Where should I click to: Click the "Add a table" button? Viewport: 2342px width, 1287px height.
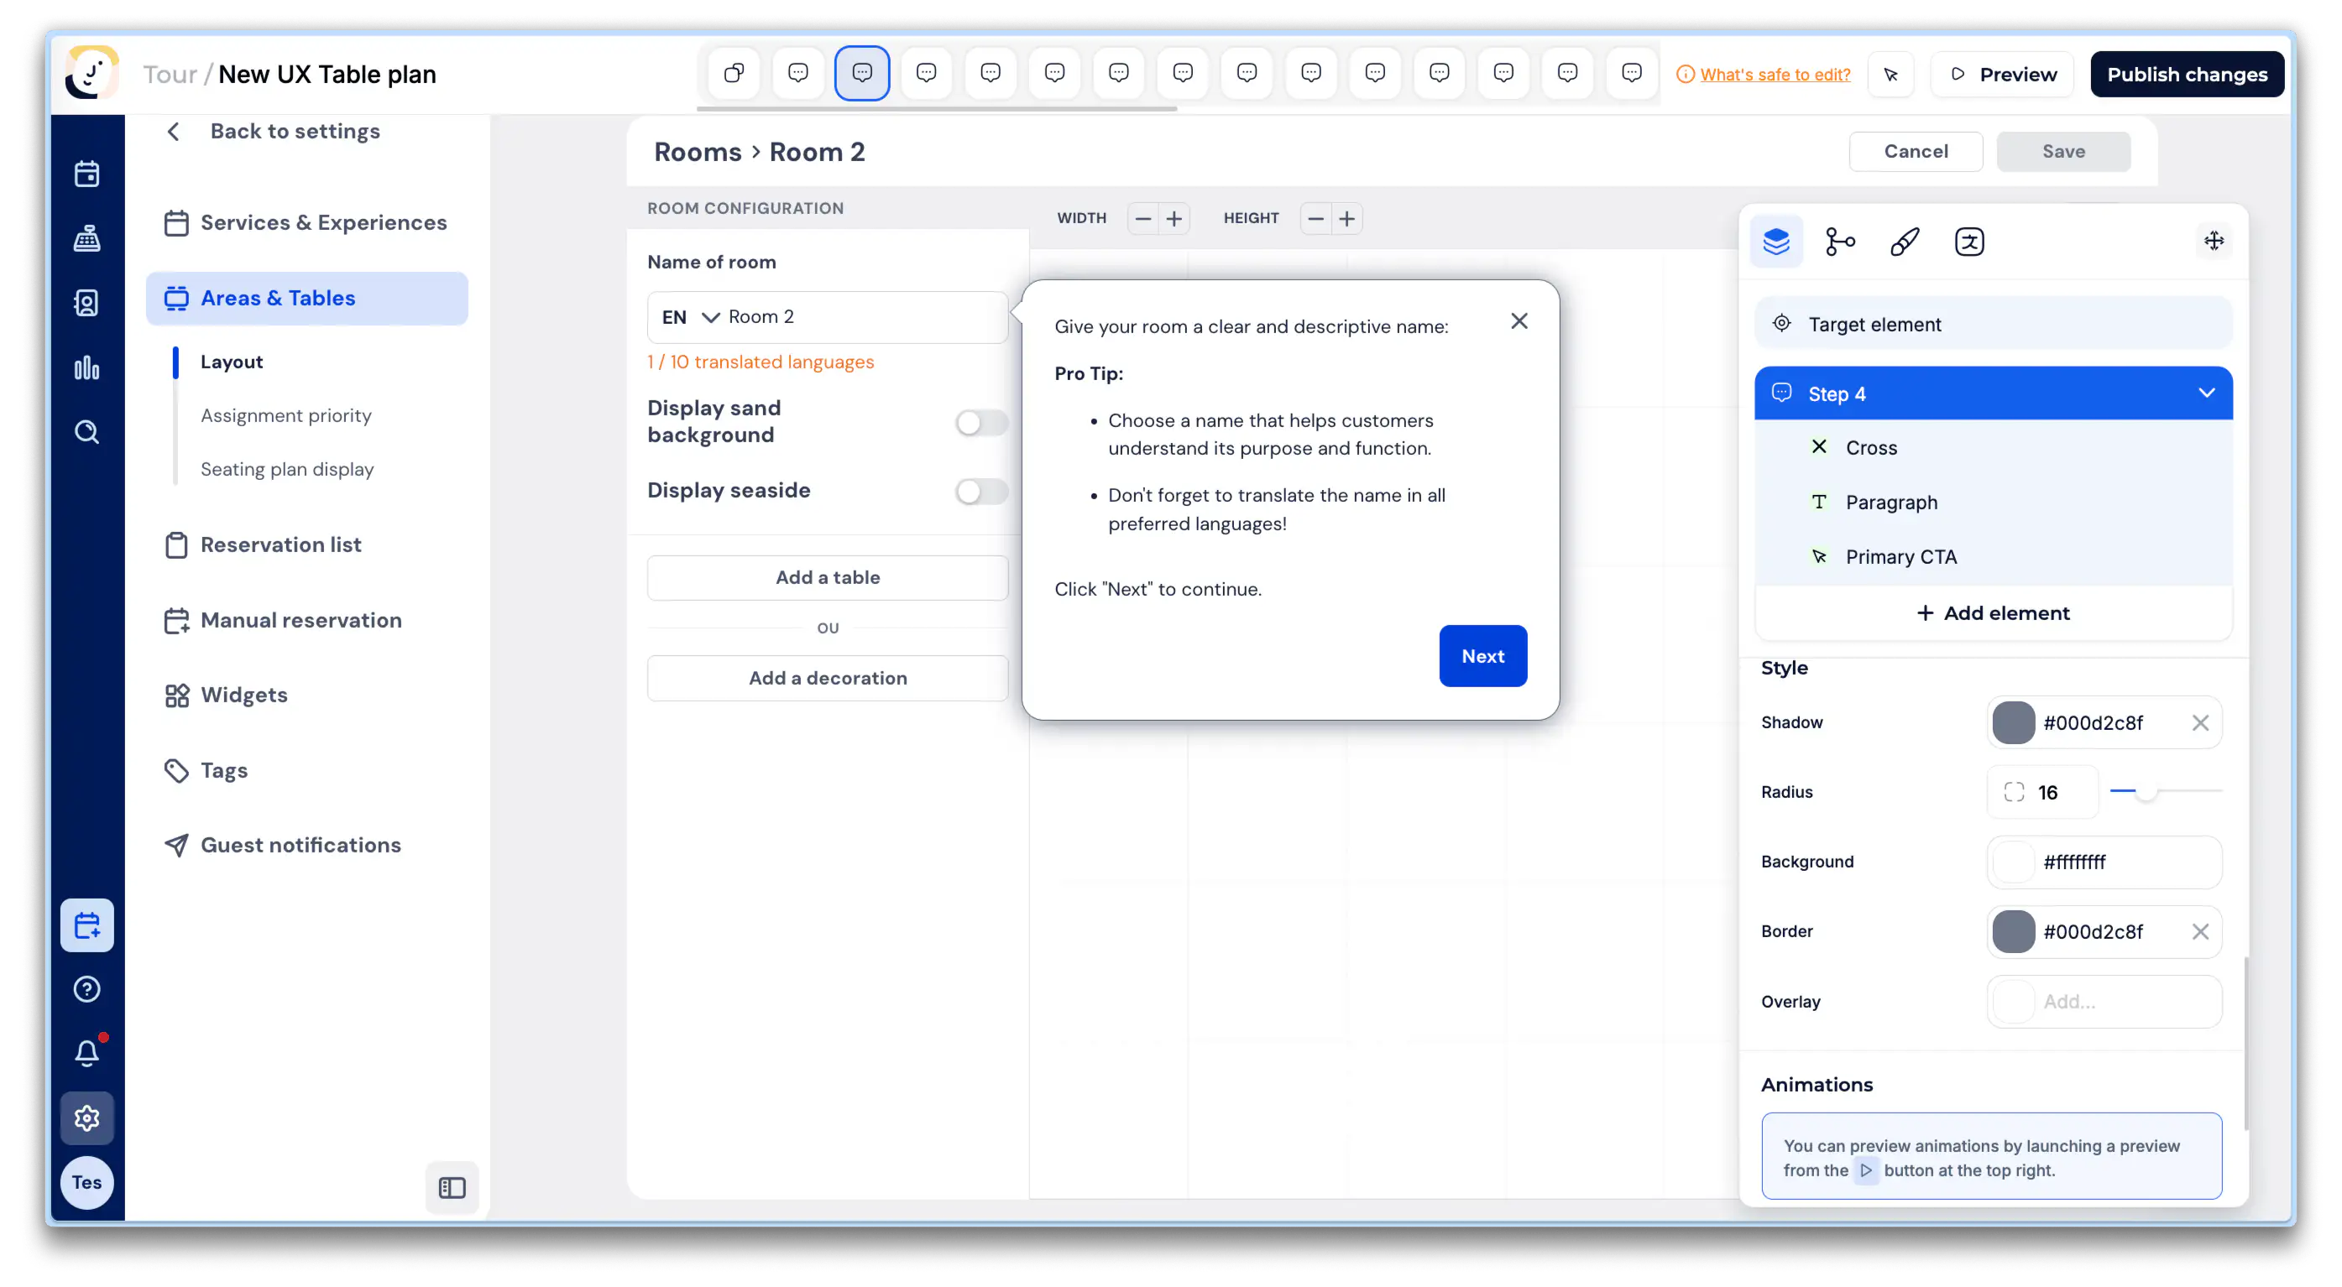click(828, 577)
